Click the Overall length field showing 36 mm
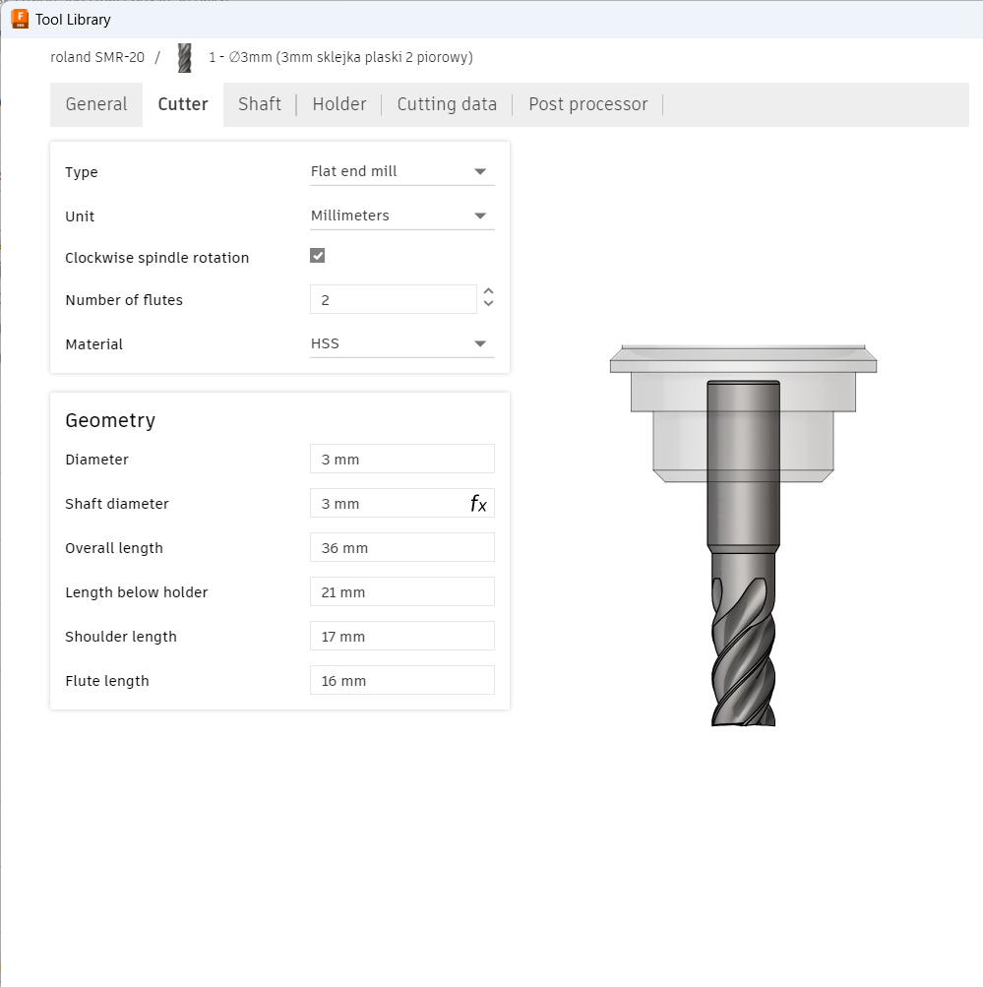983x987 pixels. pos(402,548)
